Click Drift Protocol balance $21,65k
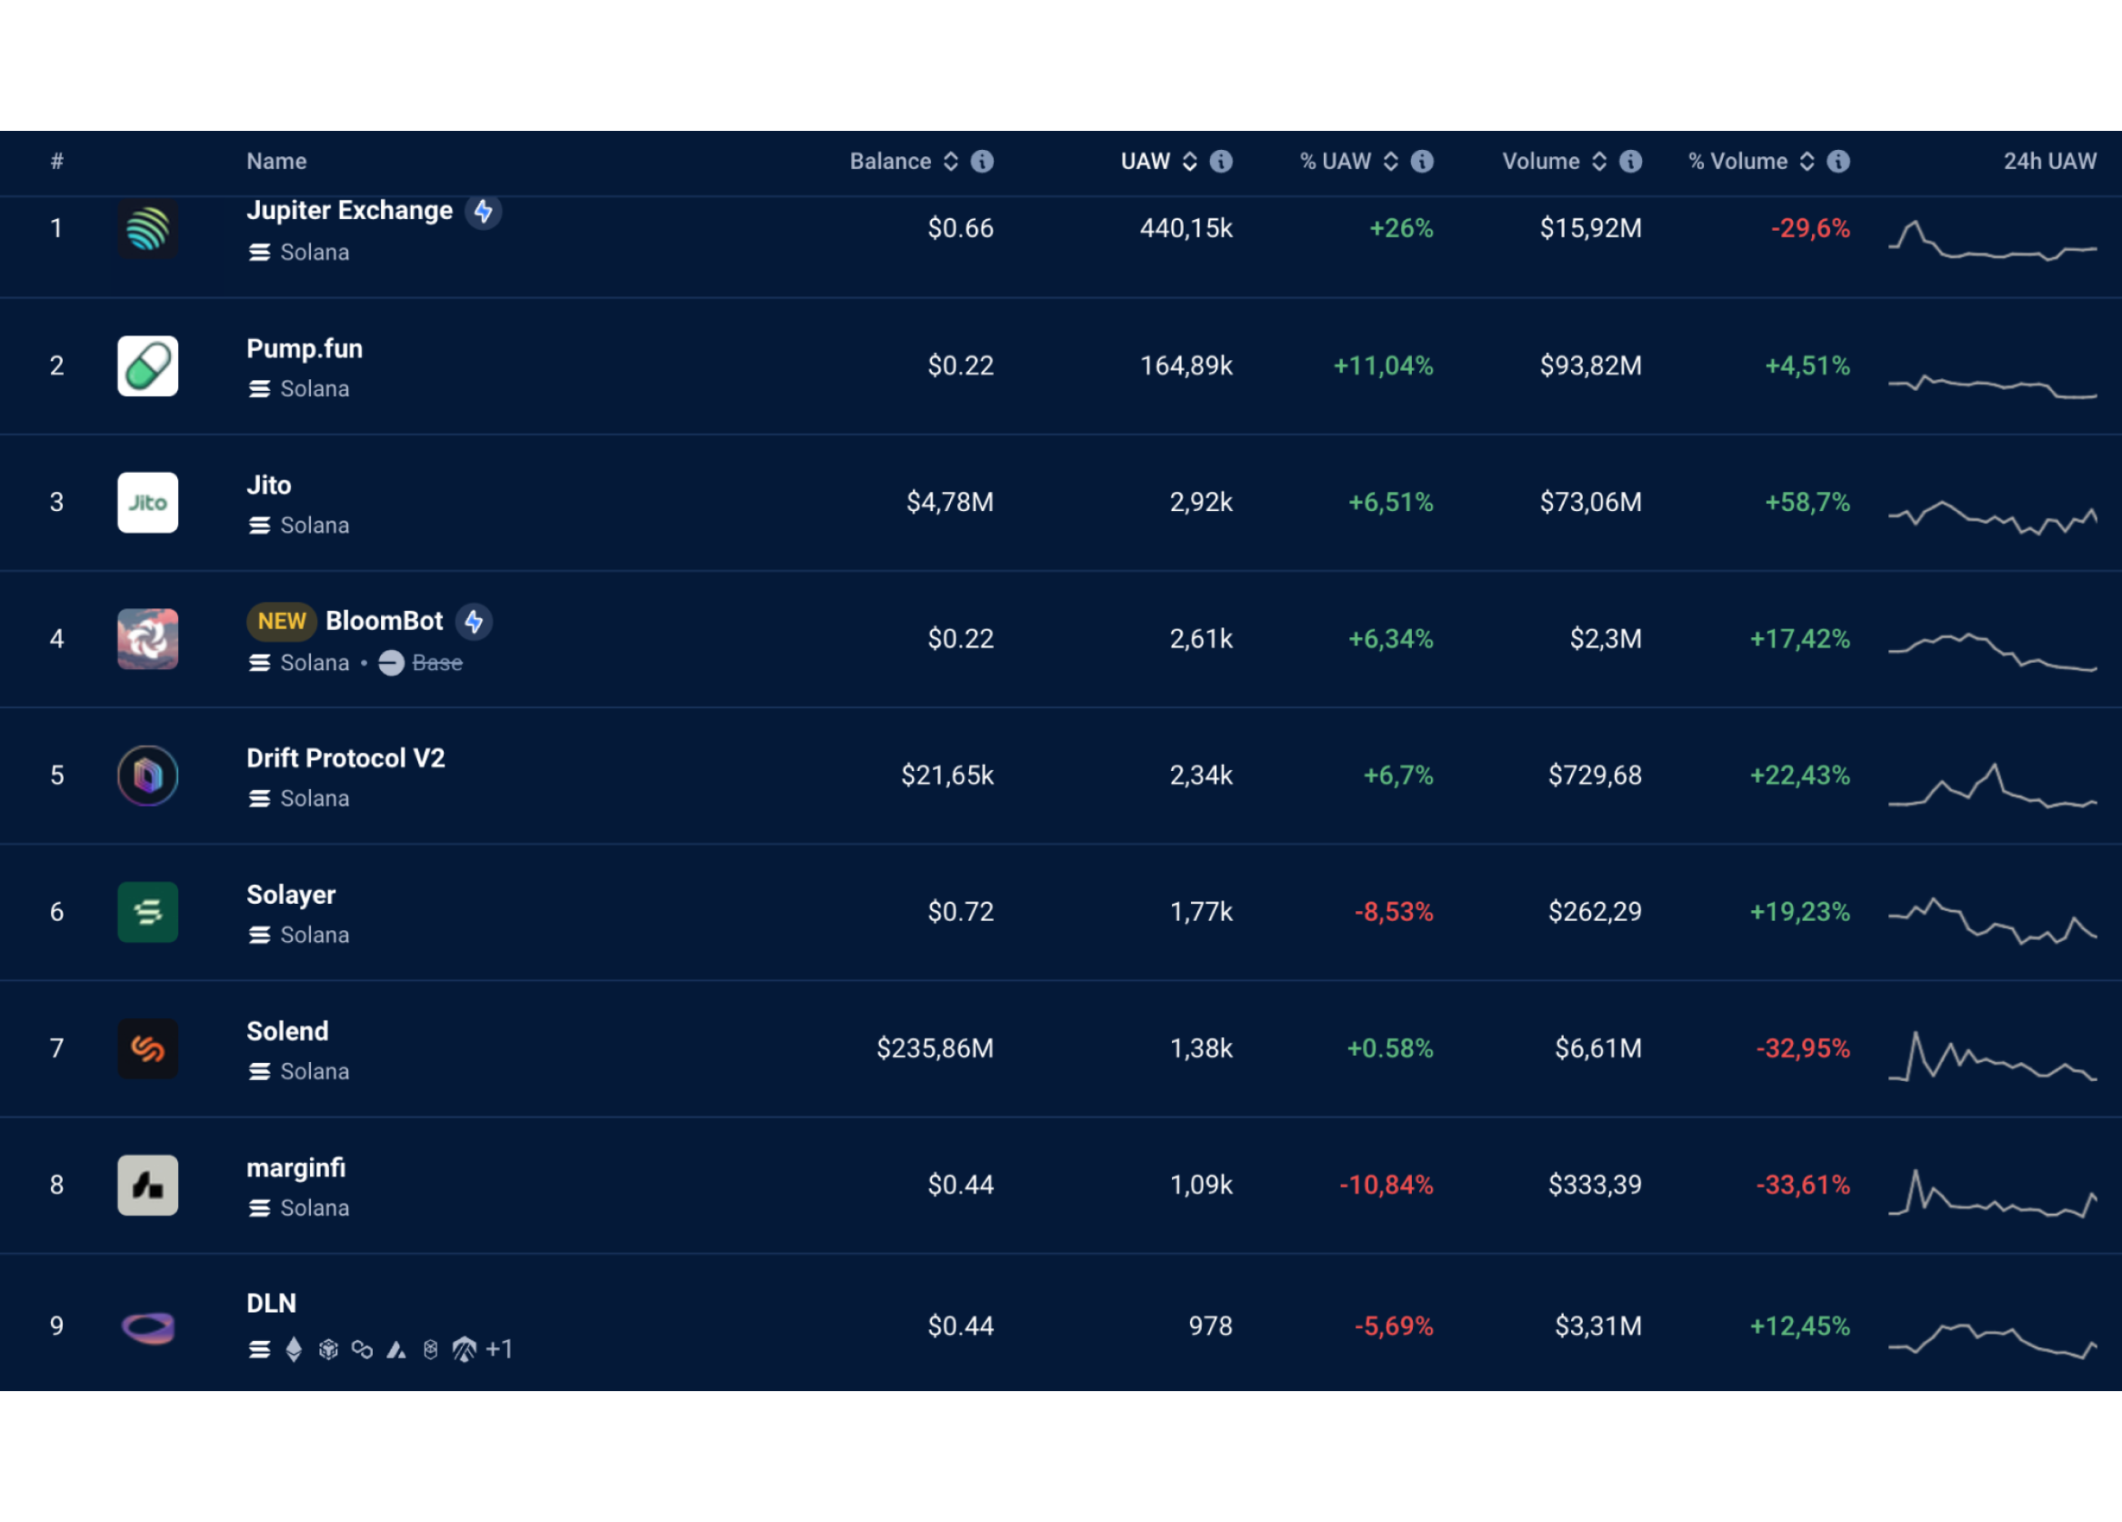Image resolution: width=2122 pixels, height=1522 pixels. (x=946, y=776)
